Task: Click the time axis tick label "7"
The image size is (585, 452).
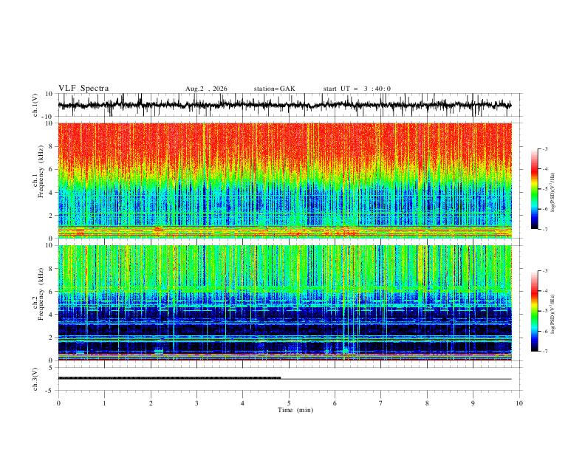Action: (381, 403)
